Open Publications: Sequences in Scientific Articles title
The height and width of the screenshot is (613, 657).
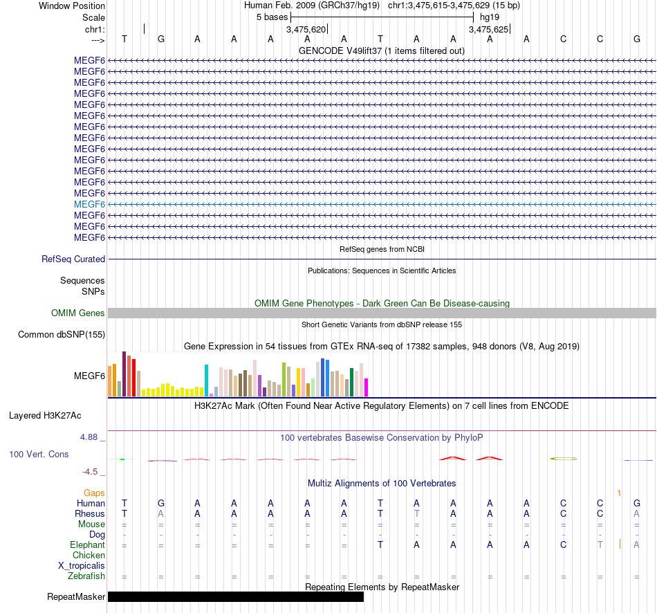click(x=382, y=271)
